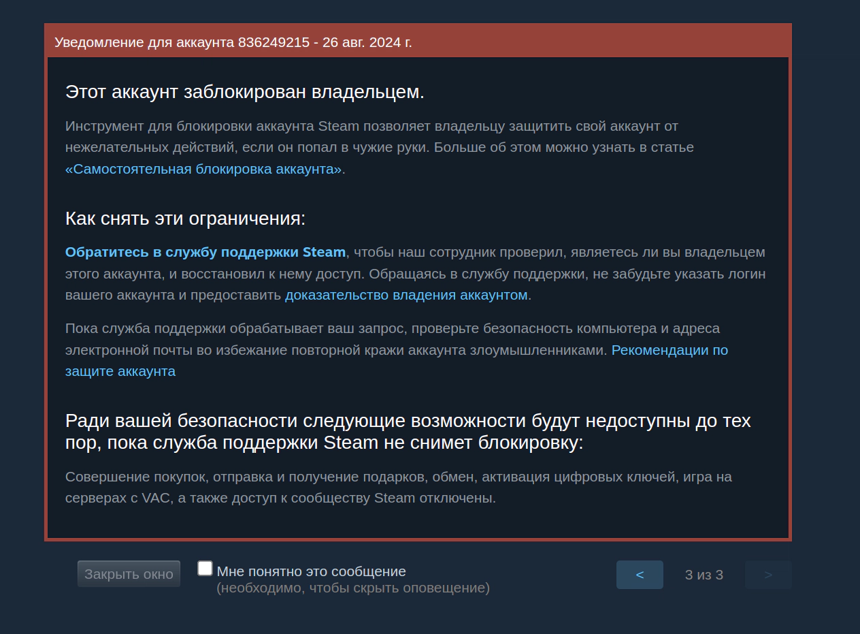Open the 'Рекомендации по защите аккаунта' link
The width and height of the screenshot is (860, 634).
click(669, 350)
